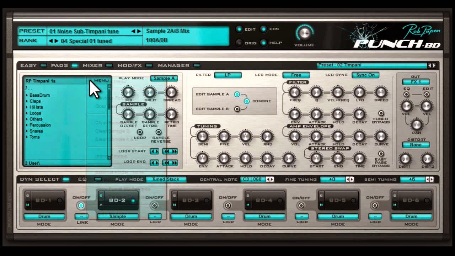Switch to the PADS page tab
The image size is (455, 256).
[x=75, y=65]
